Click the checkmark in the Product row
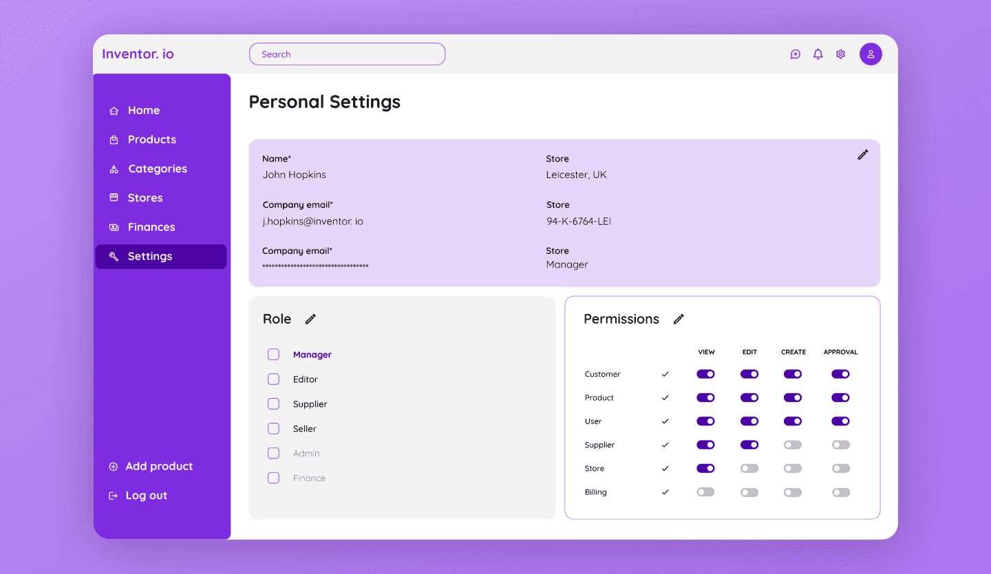The width and height of the screenshot is (991, 574). pyautogui.click(x=665, y=398)
